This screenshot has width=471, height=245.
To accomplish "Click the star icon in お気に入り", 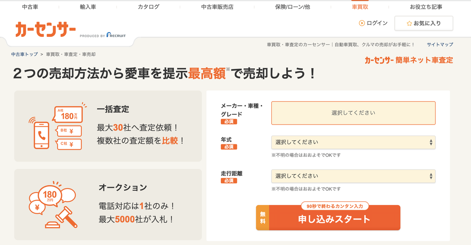I will pyautogui.click(x=409, y=23).
